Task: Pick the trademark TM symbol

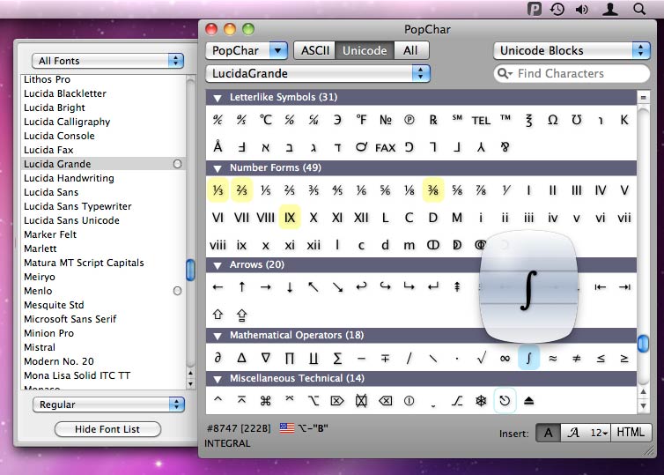Action: coord(505,119)
